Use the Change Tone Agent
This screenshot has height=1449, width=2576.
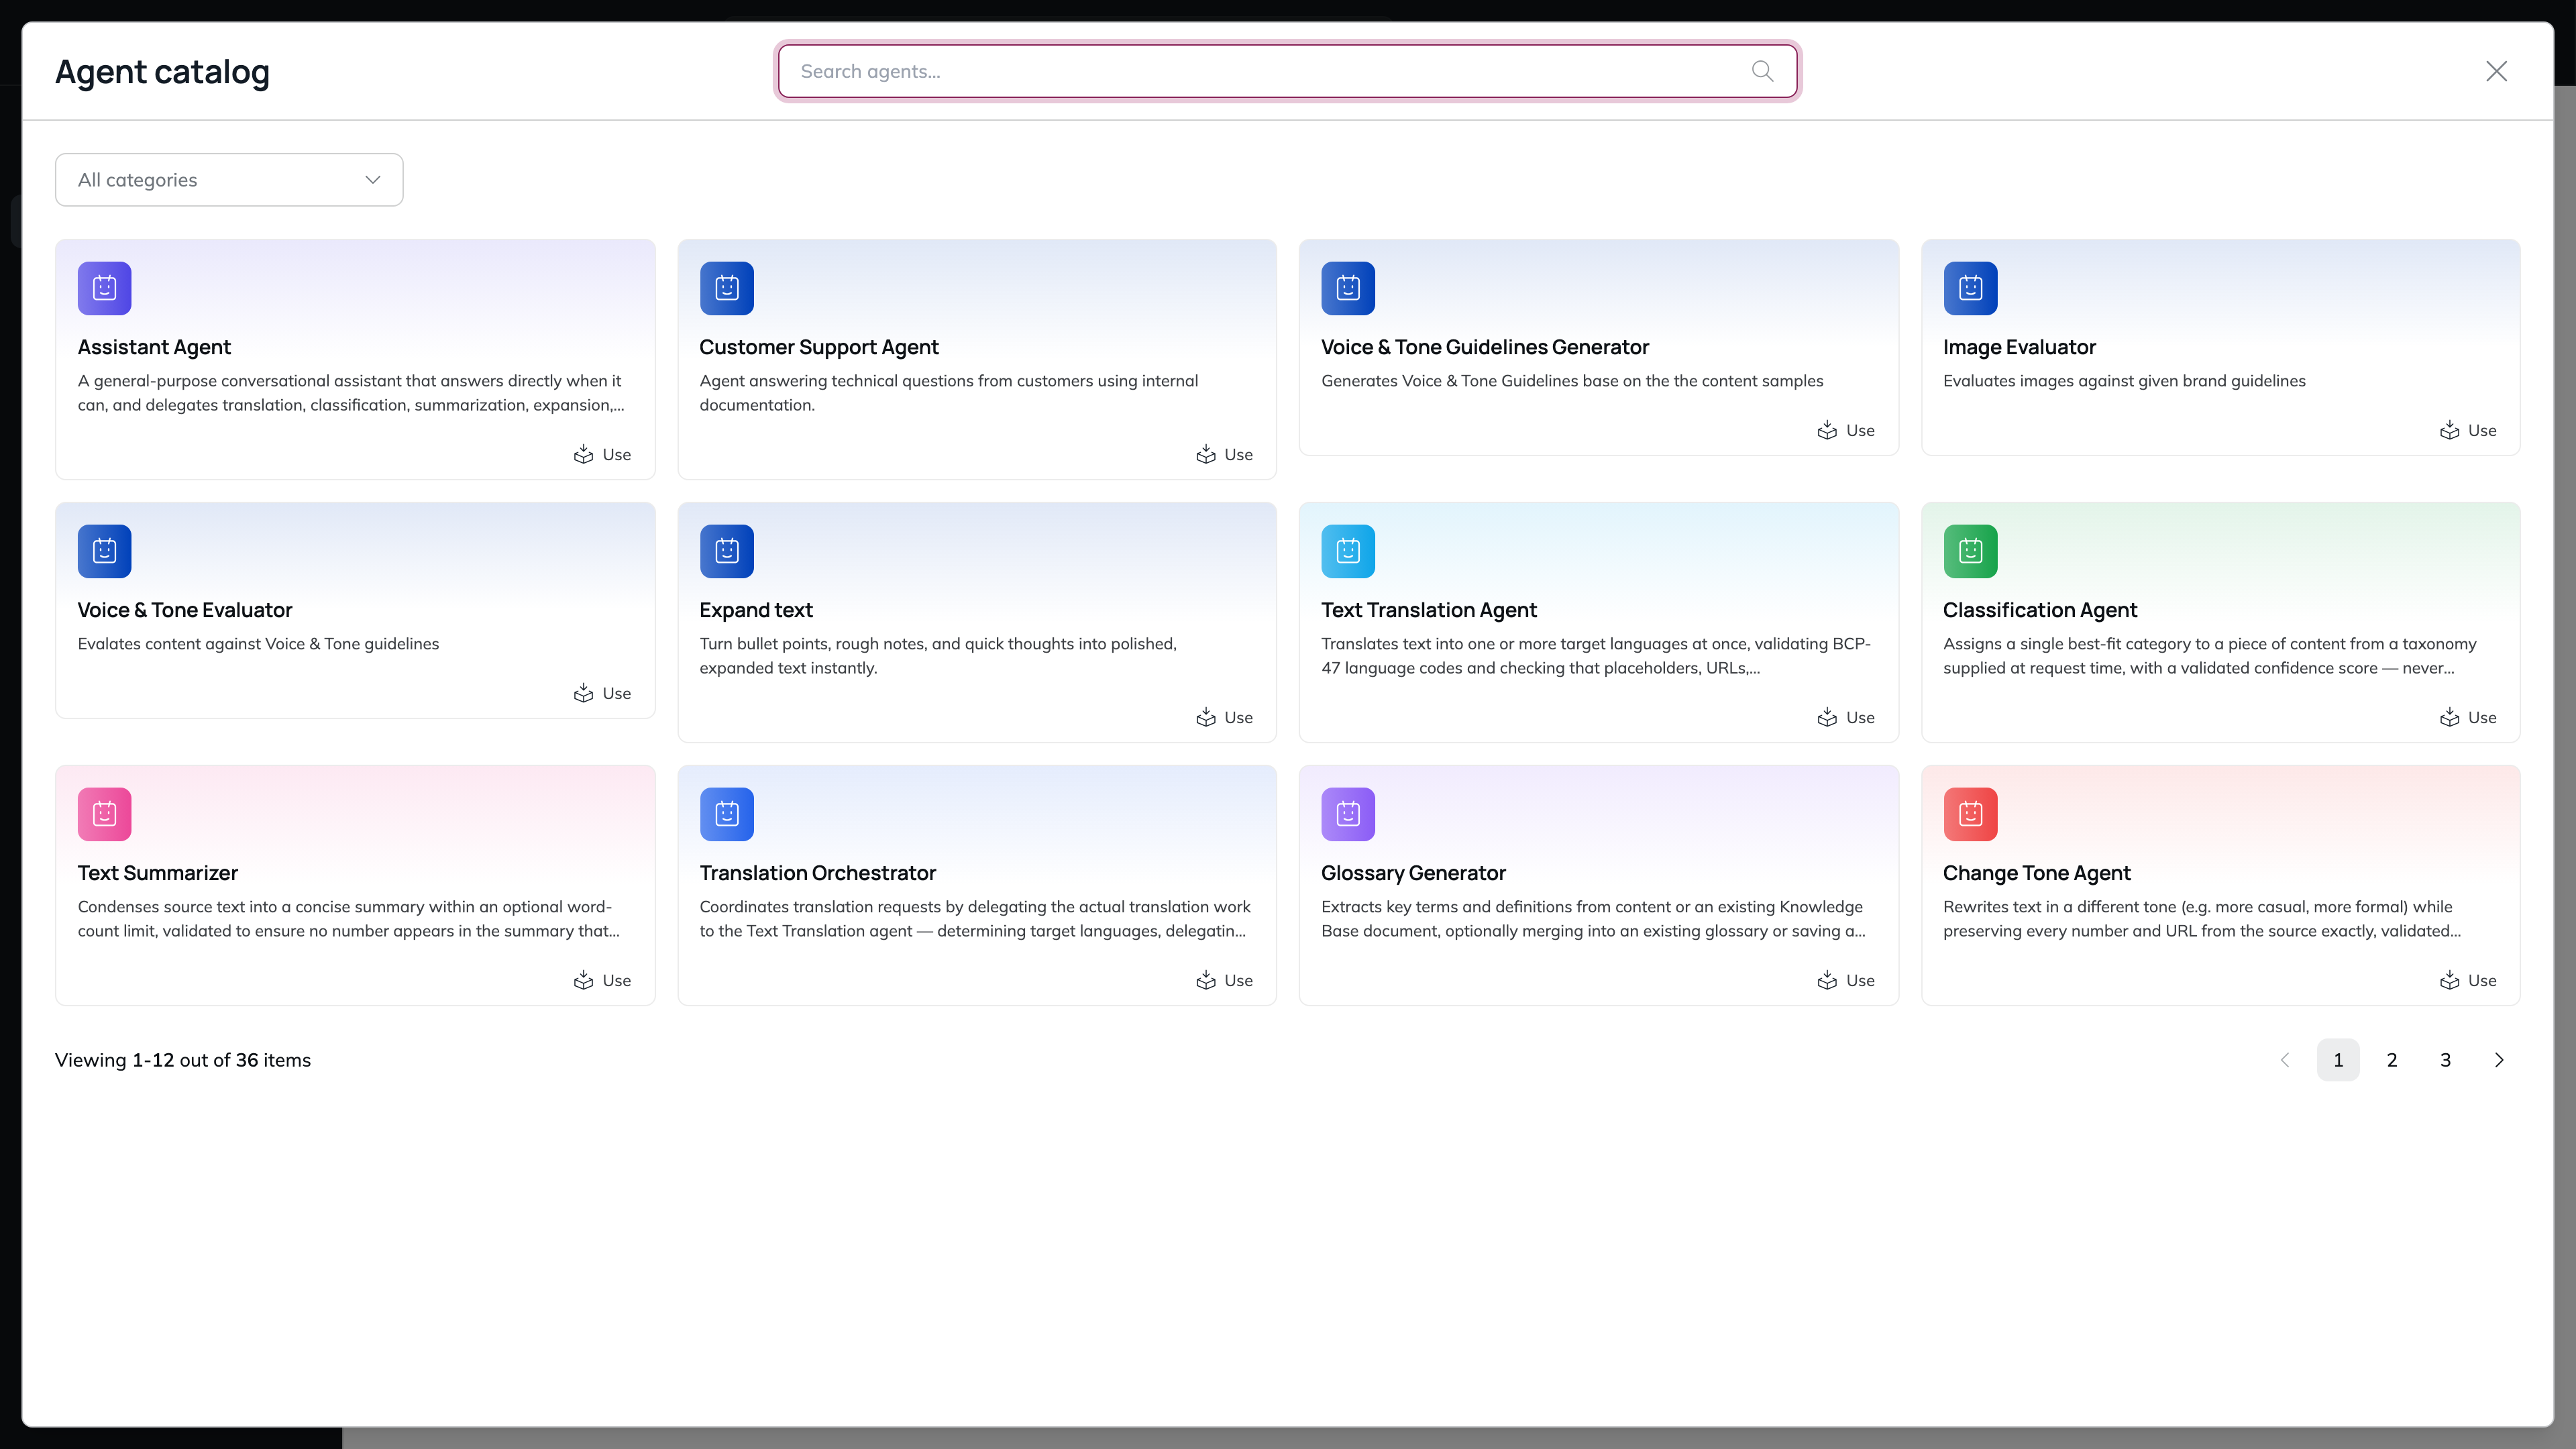pos(2467,981)
